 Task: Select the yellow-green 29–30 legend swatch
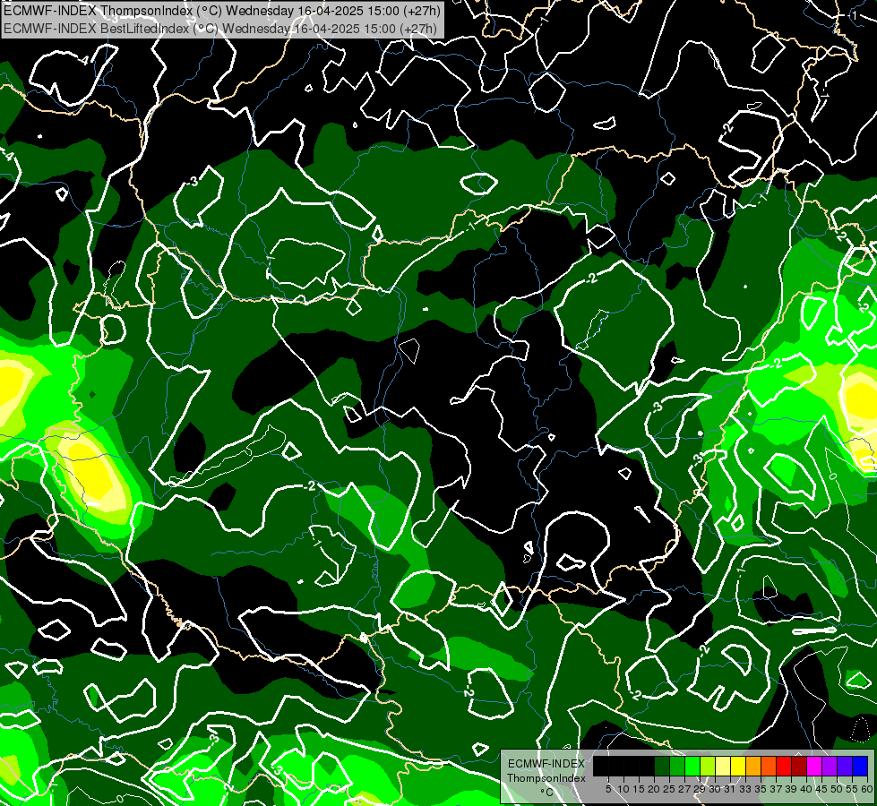tap(708, 766)
